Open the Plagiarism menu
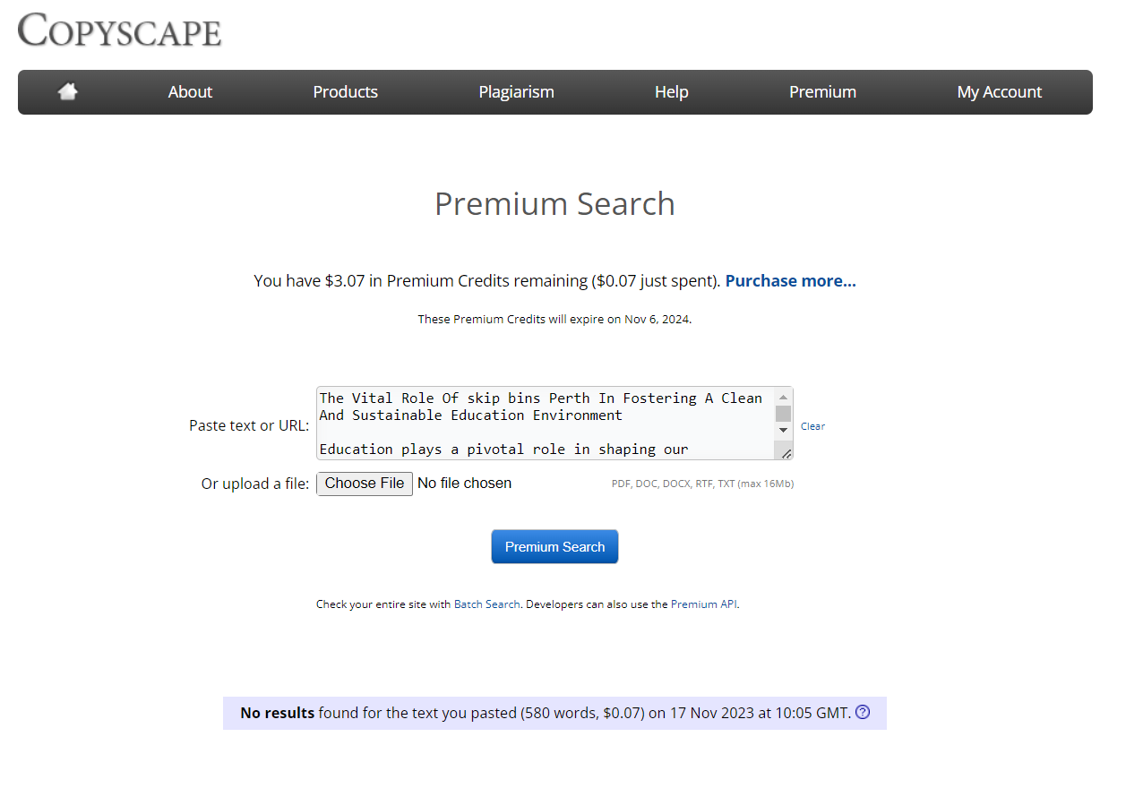Image resolution: width=1143 pixels, height=788 pixels. 516,92
